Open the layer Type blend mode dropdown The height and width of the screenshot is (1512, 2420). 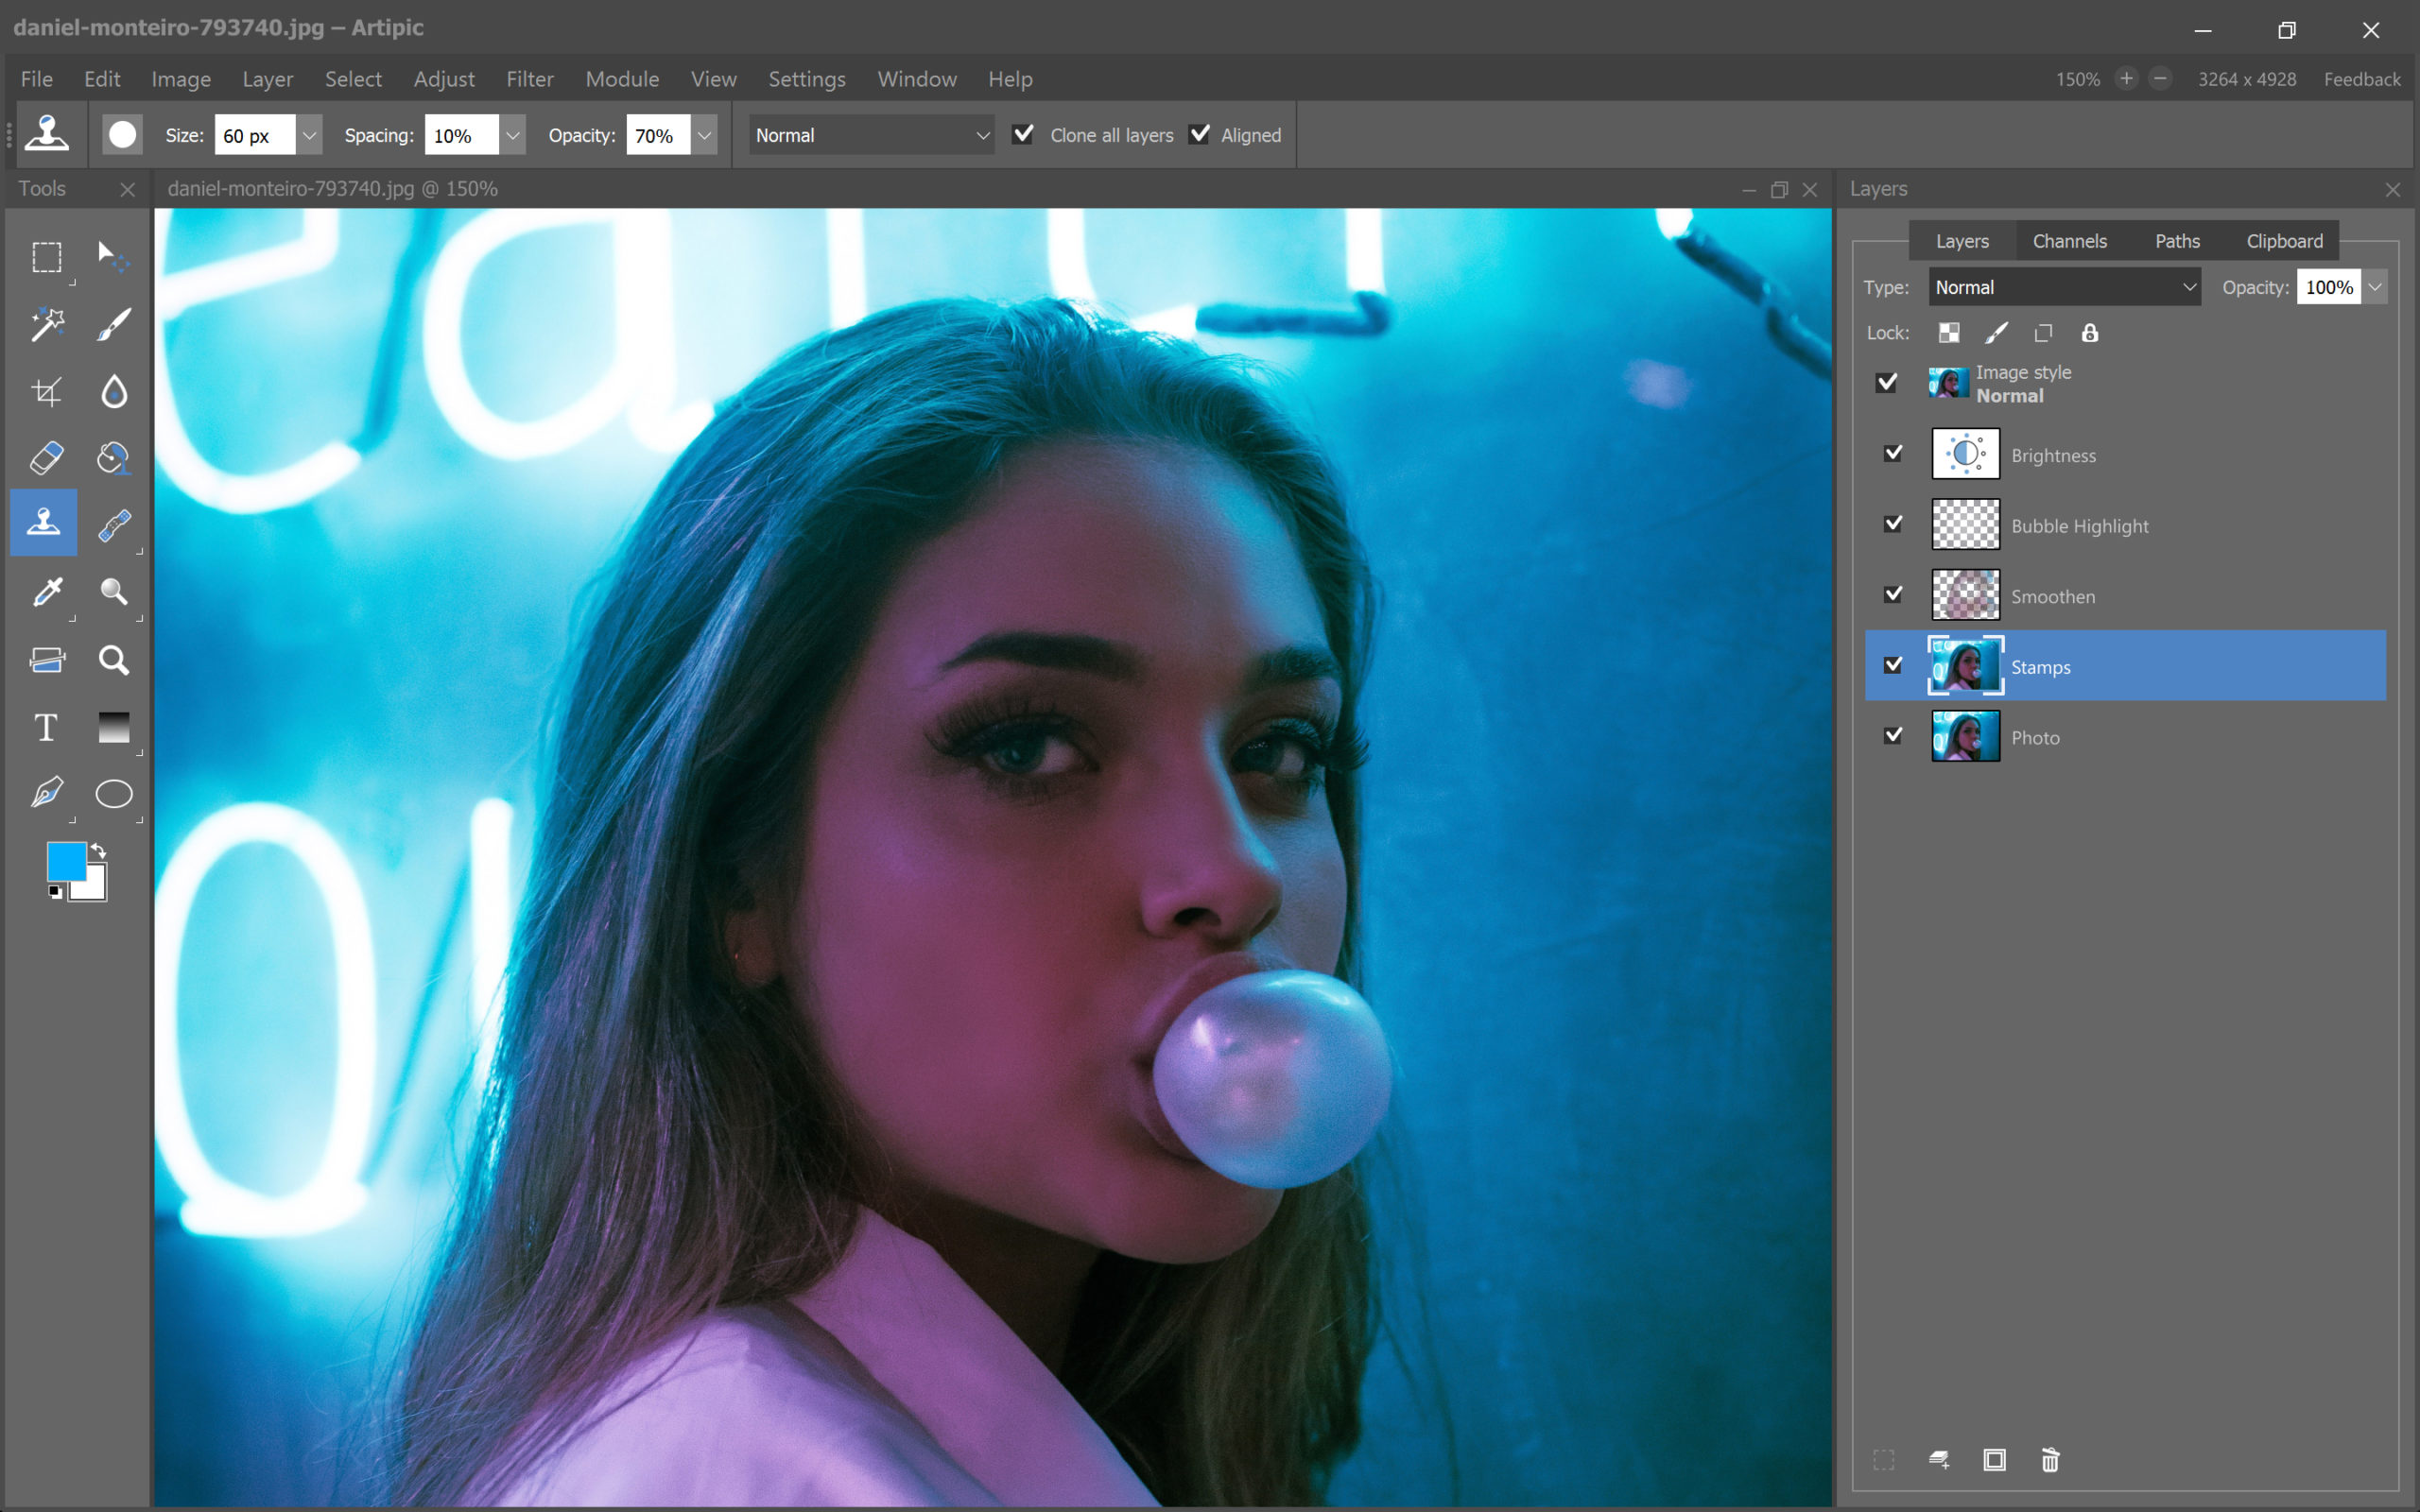[x=2064, y=287]
